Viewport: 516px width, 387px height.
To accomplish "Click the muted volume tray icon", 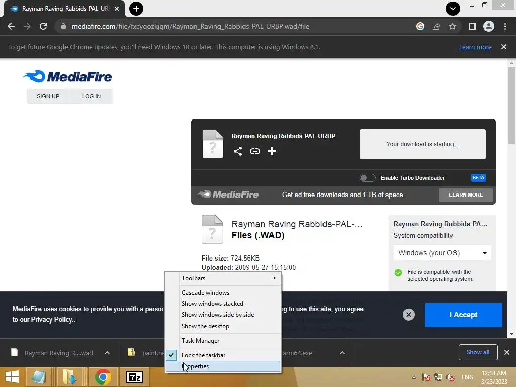I will pos(450,377).
